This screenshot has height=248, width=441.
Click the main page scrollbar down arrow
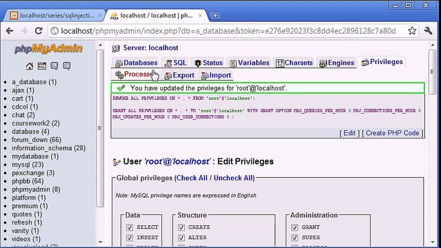click(x=433, y=242)
